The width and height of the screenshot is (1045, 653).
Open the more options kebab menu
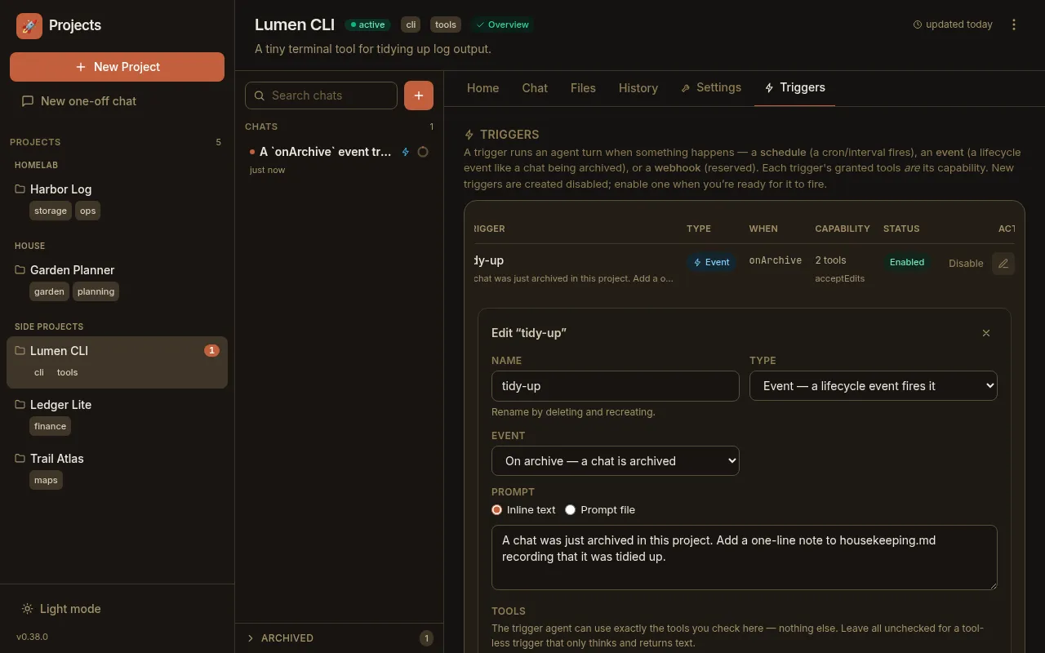1014,24
